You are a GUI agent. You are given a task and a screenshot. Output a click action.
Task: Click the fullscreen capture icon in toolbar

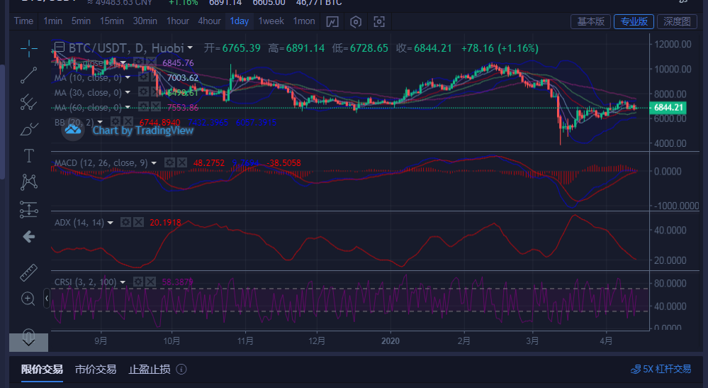click(x=378, y=21)
